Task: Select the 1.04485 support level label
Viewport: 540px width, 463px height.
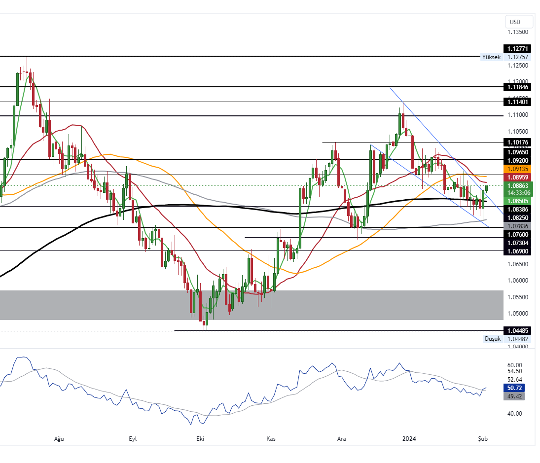Action: [517, 330]
